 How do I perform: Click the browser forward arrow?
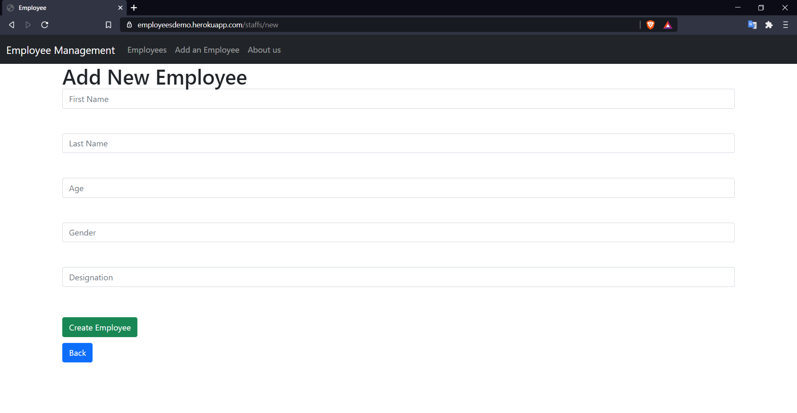click(x=28, y=25)
